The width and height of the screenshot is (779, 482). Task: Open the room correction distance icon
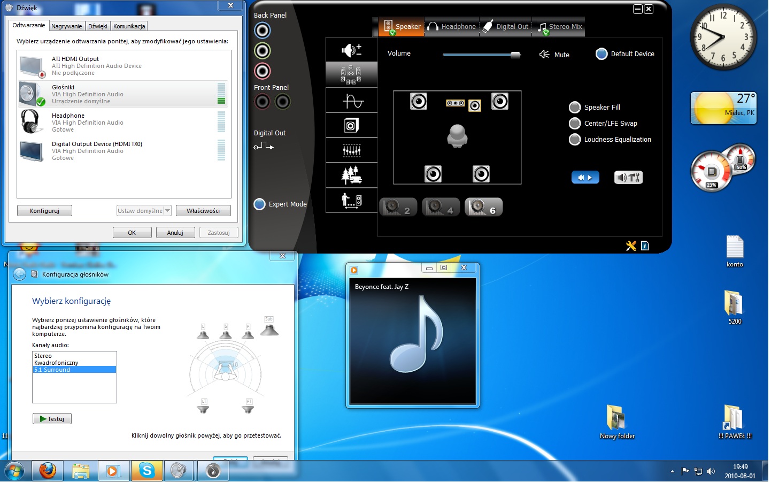click(x=351, y=200)
